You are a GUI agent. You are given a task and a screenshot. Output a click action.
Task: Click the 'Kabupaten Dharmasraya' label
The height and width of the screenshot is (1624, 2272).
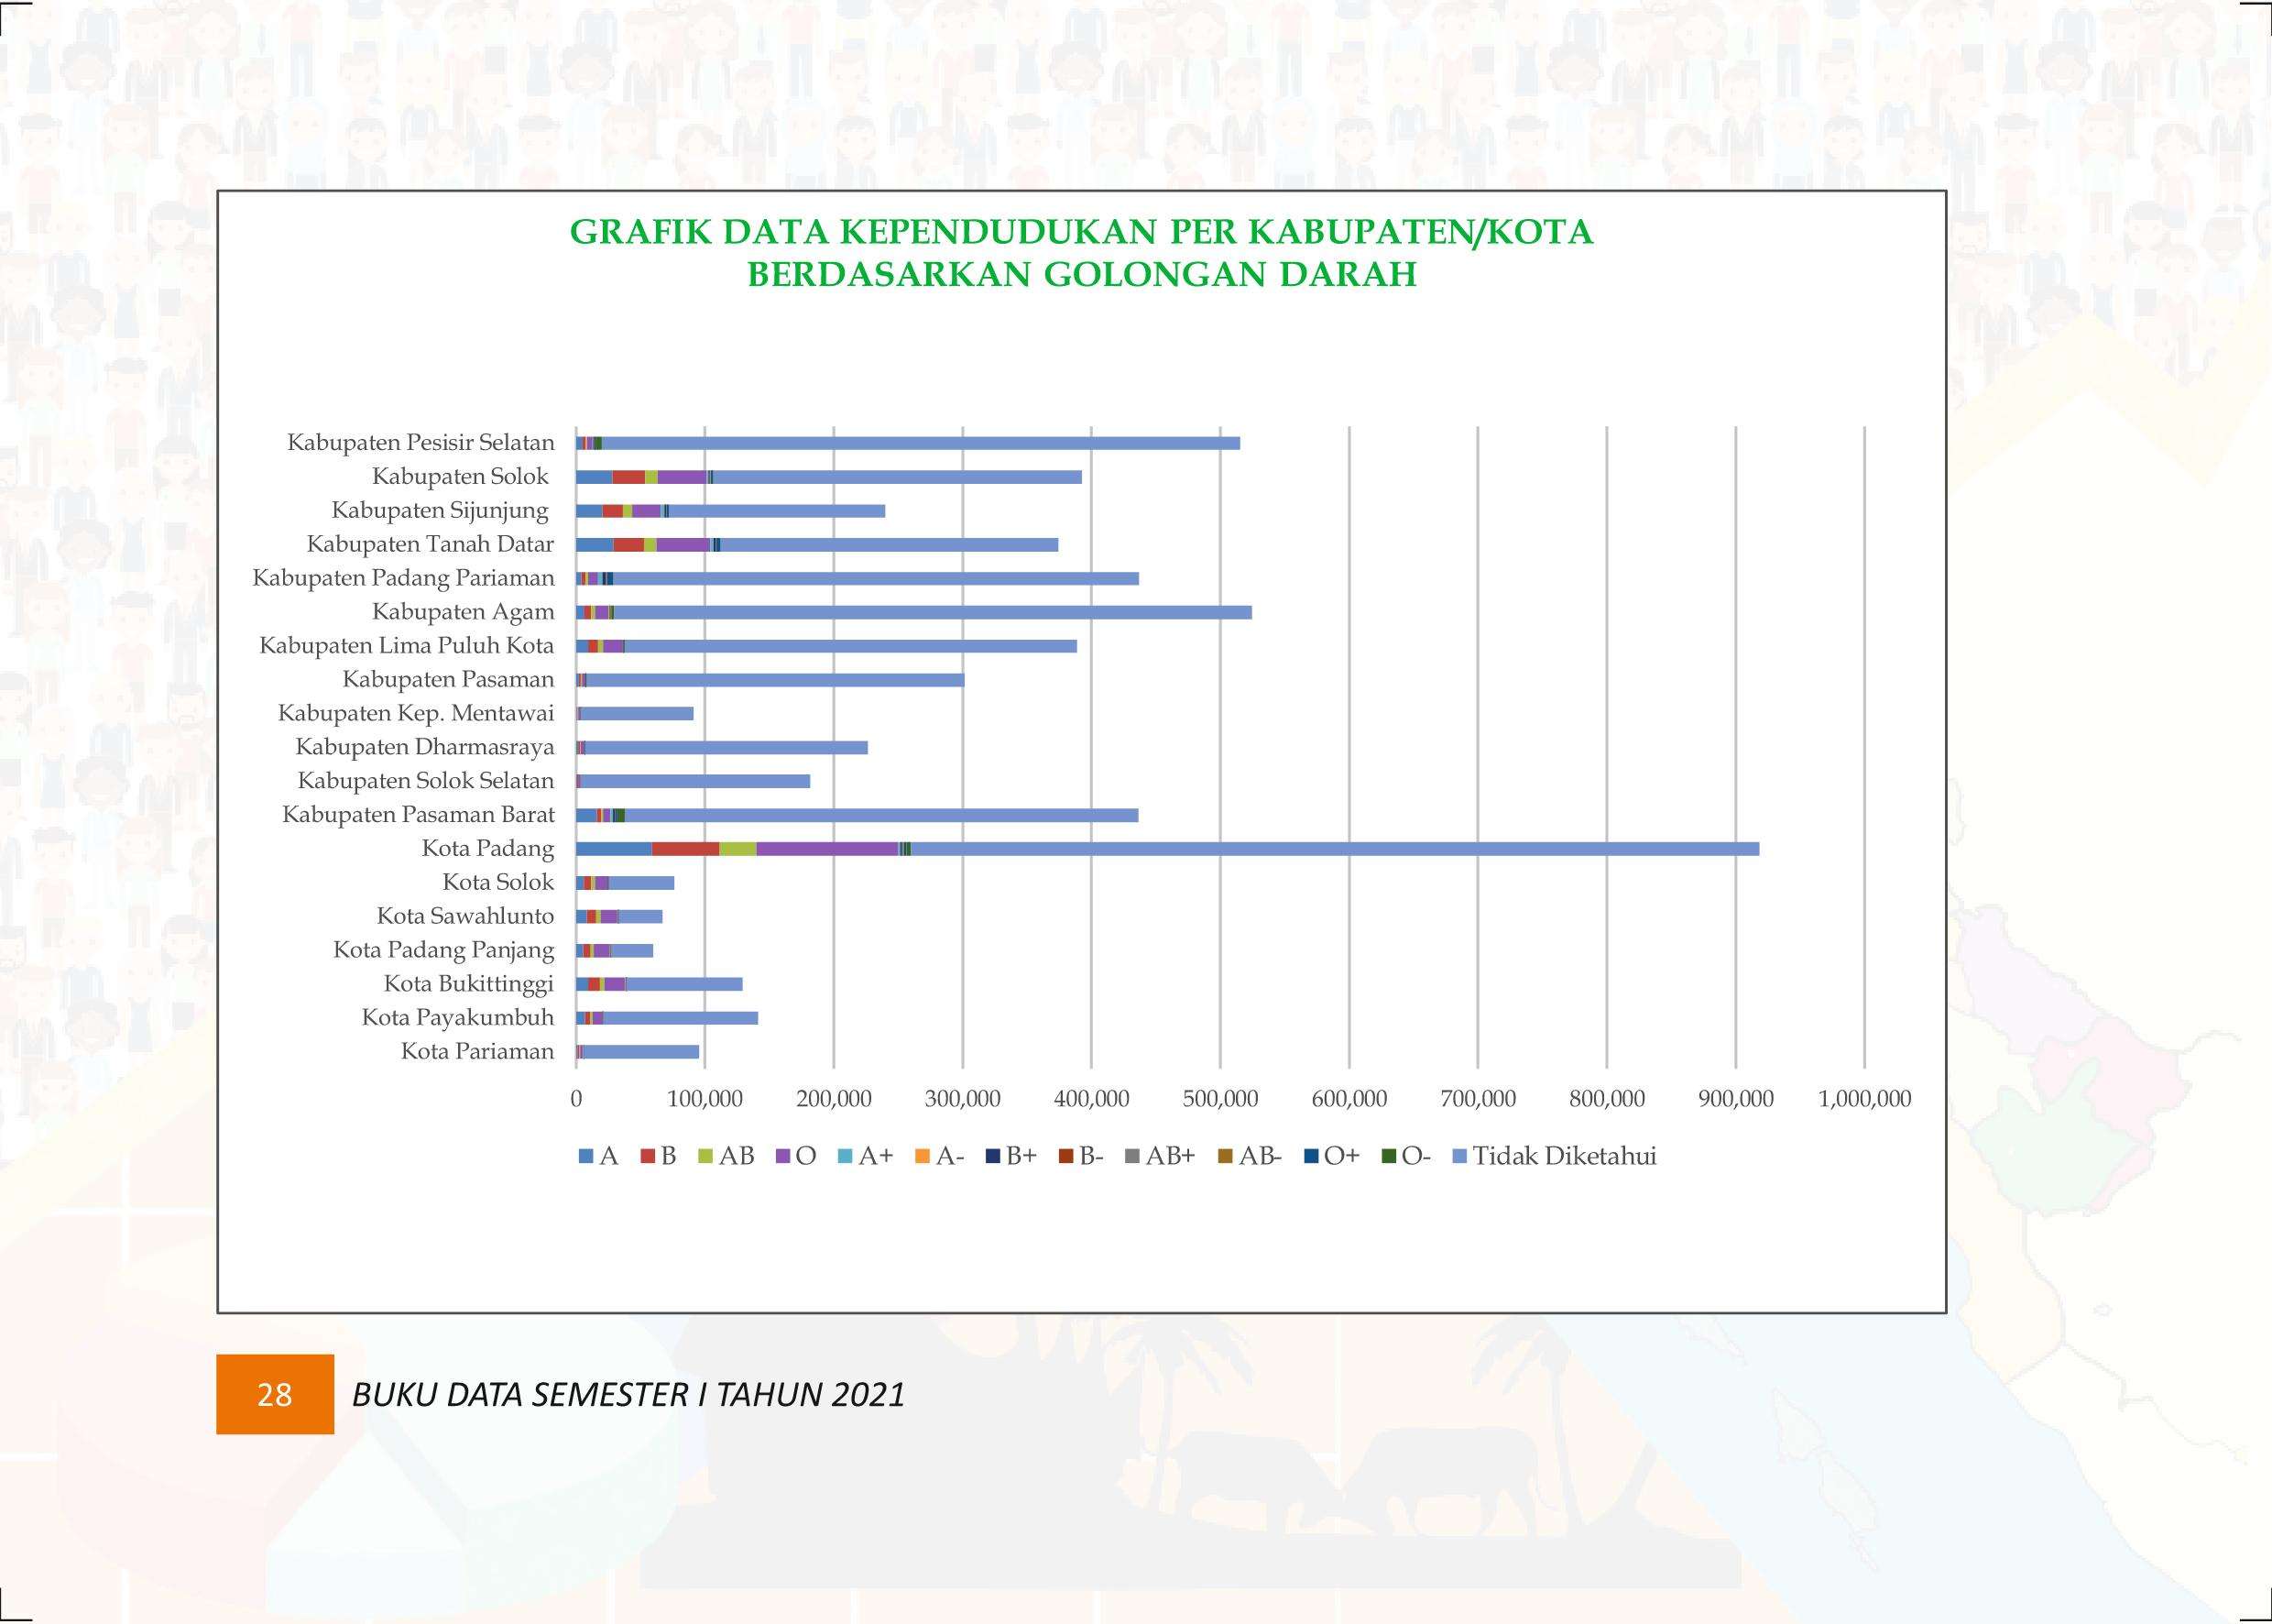(x=425, y=747)
